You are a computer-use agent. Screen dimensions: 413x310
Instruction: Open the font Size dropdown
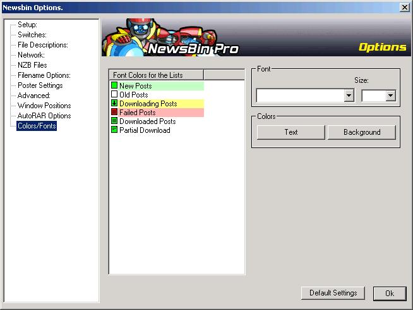(x=390, y=96)
